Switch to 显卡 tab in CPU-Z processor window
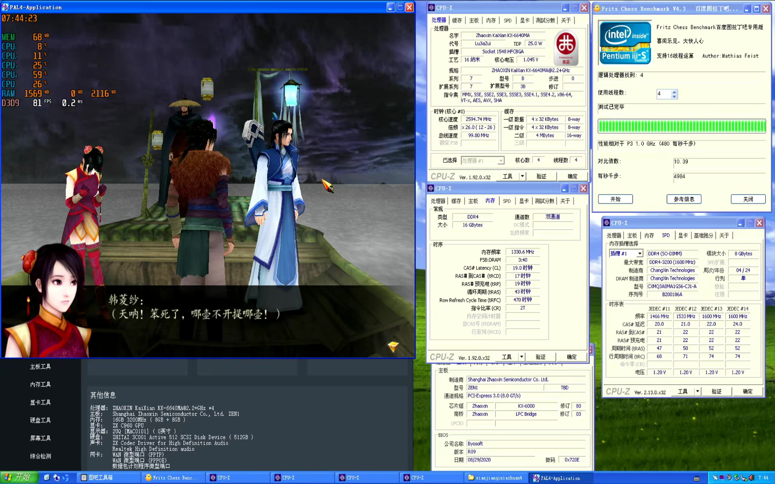This screenshot has width=775, height=484. 525,21
